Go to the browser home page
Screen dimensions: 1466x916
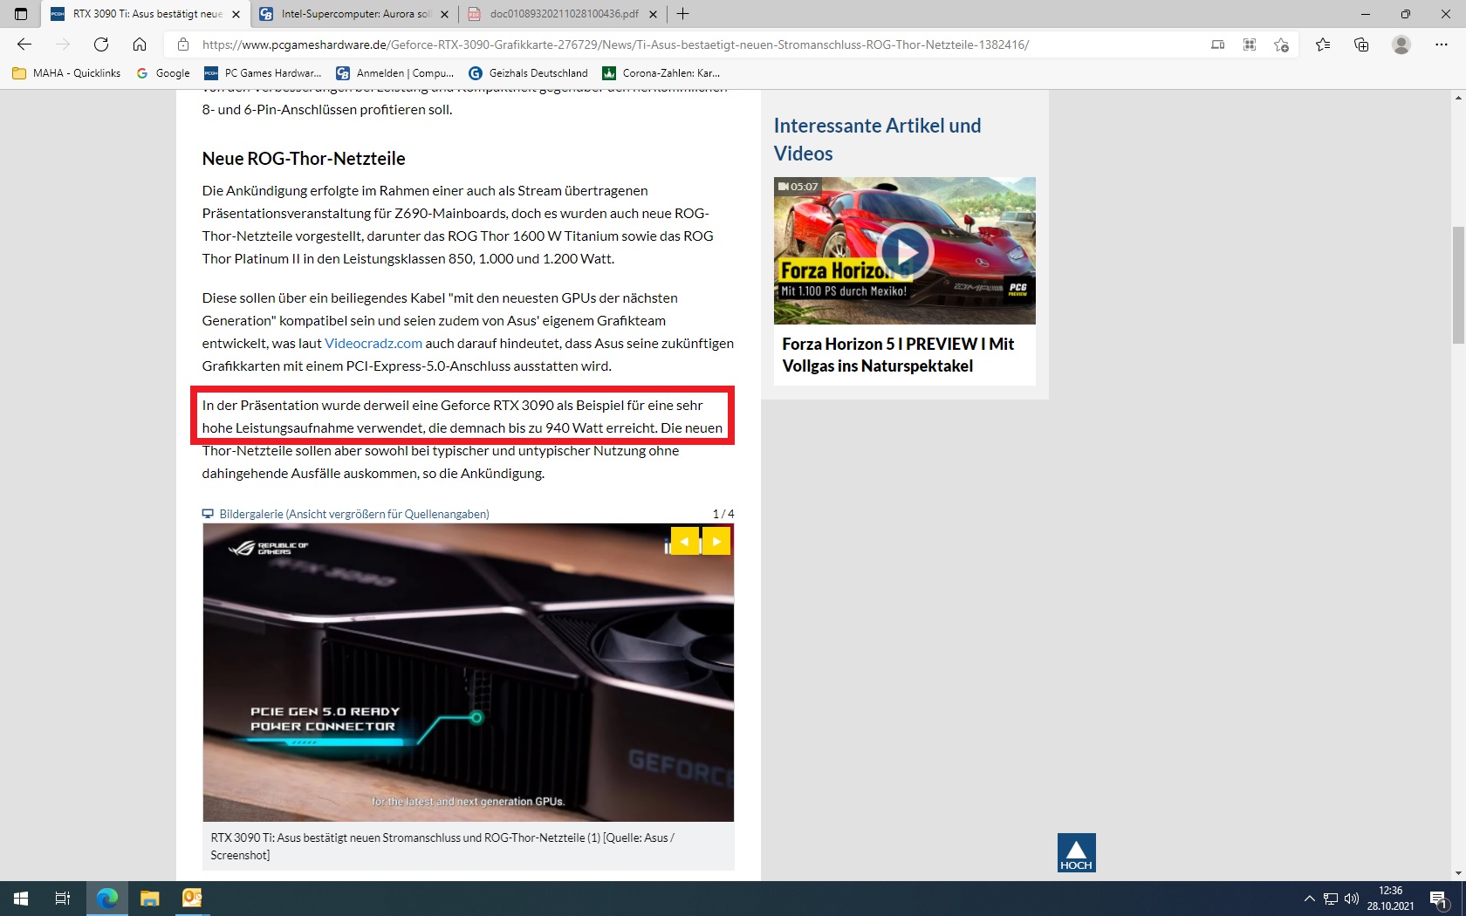tap(140, 44)
